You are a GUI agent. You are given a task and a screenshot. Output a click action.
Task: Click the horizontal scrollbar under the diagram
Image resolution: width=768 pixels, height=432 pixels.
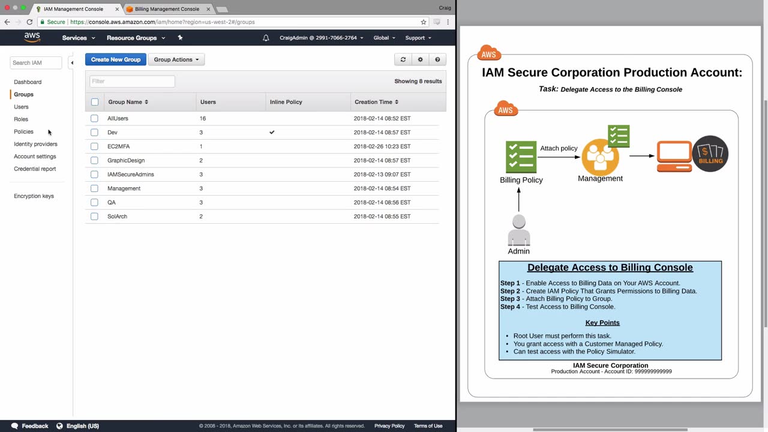coord(610,430)
